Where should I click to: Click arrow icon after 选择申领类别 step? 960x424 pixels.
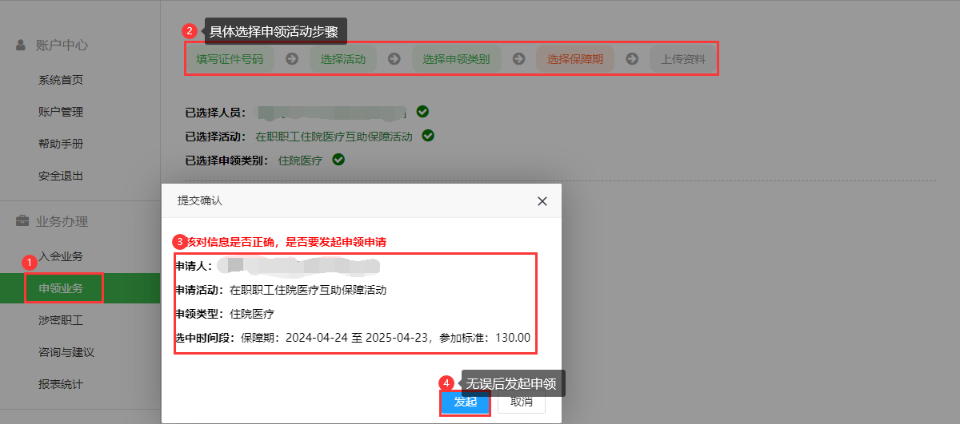point(518,58)
